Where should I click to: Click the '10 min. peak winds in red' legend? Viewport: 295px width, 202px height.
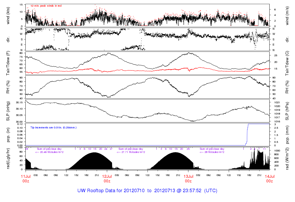point(46,6)
